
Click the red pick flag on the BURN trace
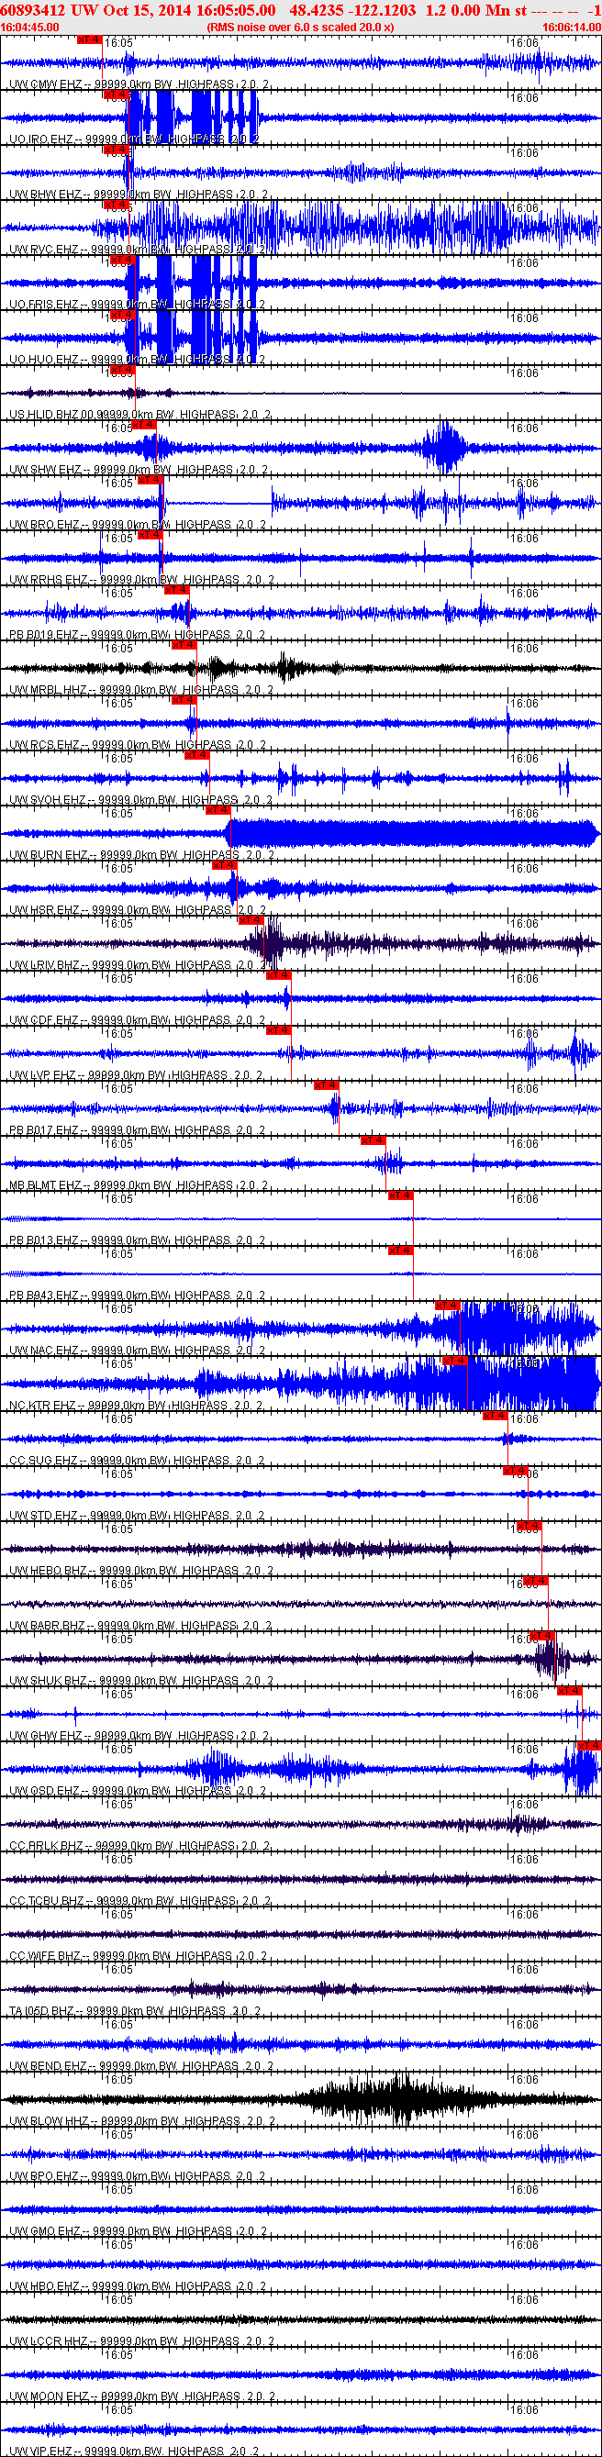click(217, 810)
